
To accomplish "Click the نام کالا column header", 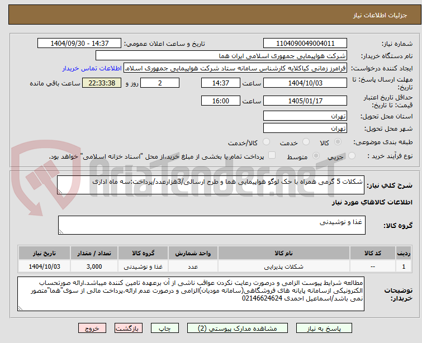I will click(284, 253).
